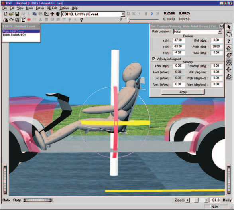Viewport: 234px width, 210px height.
Task: Save the file with the floppy icon
Action: [x=17, y=14]
